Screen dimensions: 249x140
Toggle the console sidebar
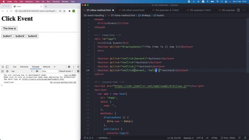[3, 71]
